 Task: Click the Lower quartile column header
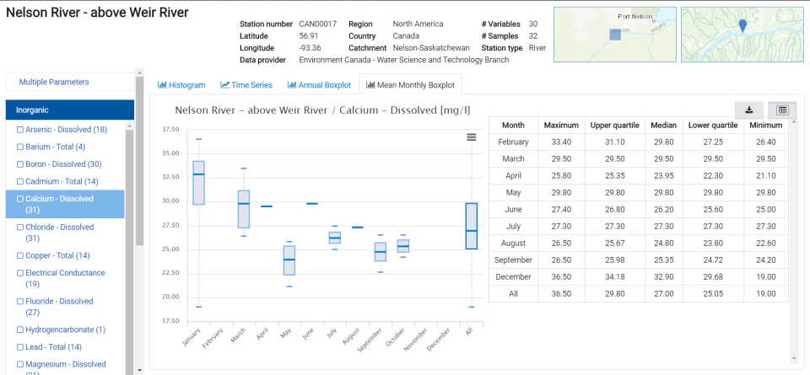713,125
